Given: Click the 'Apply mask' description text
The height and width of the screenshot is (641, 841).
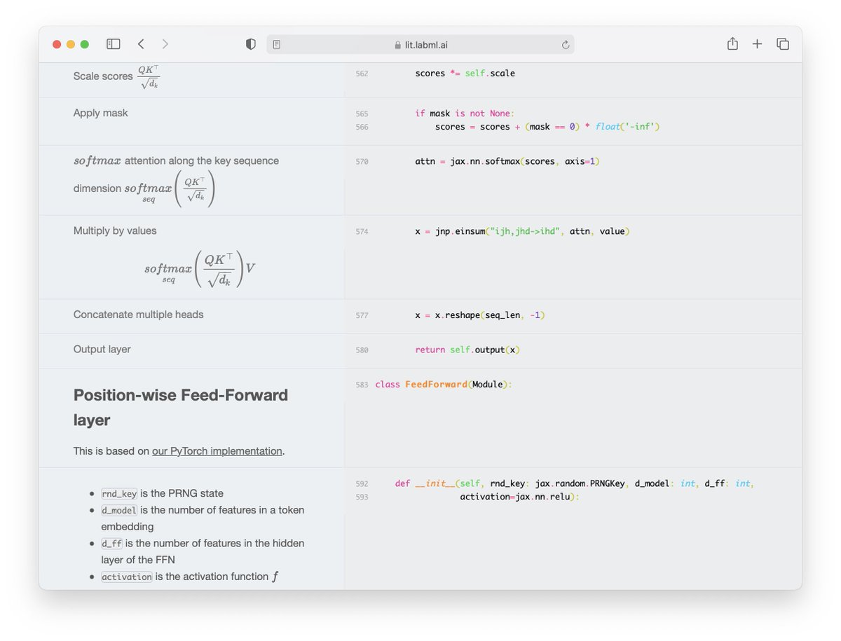Looking at the screenshot, I should 101,113.
